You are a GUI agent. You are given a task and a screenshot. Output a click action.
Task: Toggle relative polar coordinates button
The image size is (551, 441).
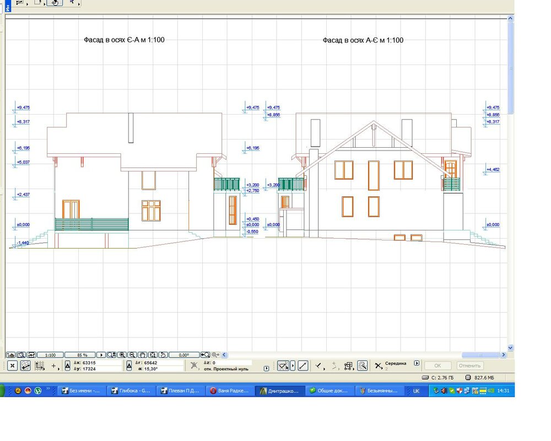129,365
